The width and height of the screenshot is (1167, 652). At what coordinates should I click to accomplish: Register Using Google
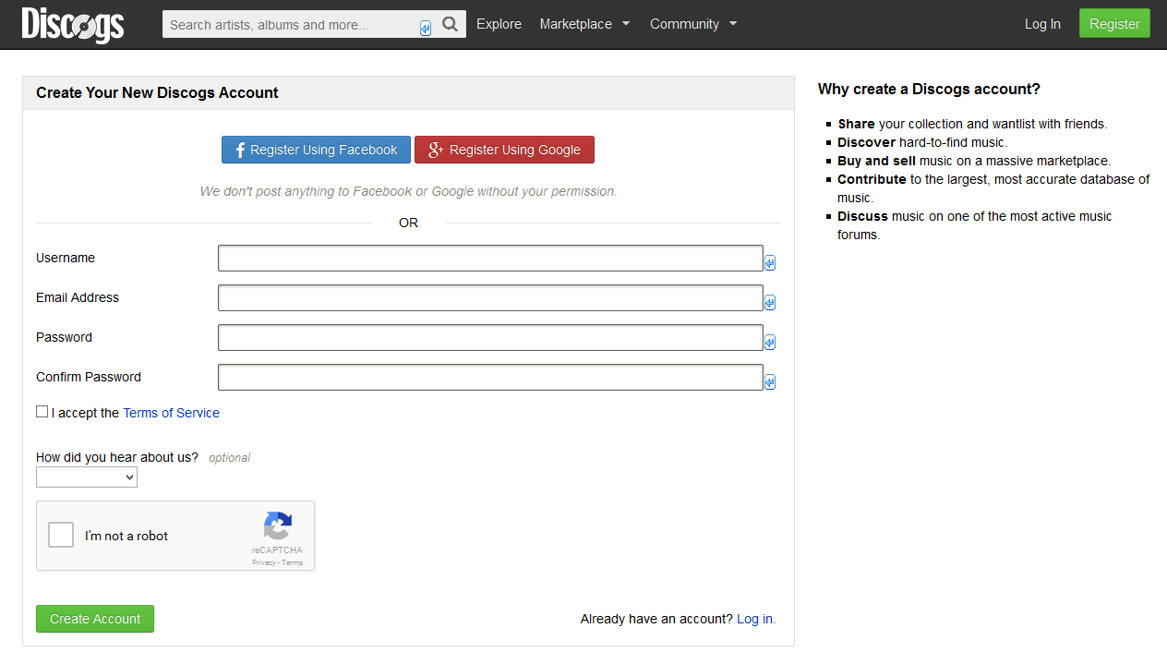click(504, 150)
